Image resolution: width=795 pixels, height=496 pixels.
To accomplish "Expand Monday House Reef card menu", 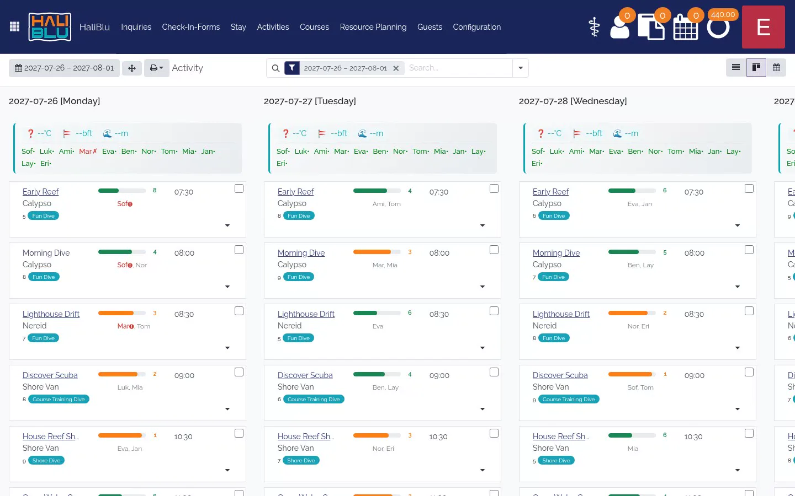I will click(227, 470).
